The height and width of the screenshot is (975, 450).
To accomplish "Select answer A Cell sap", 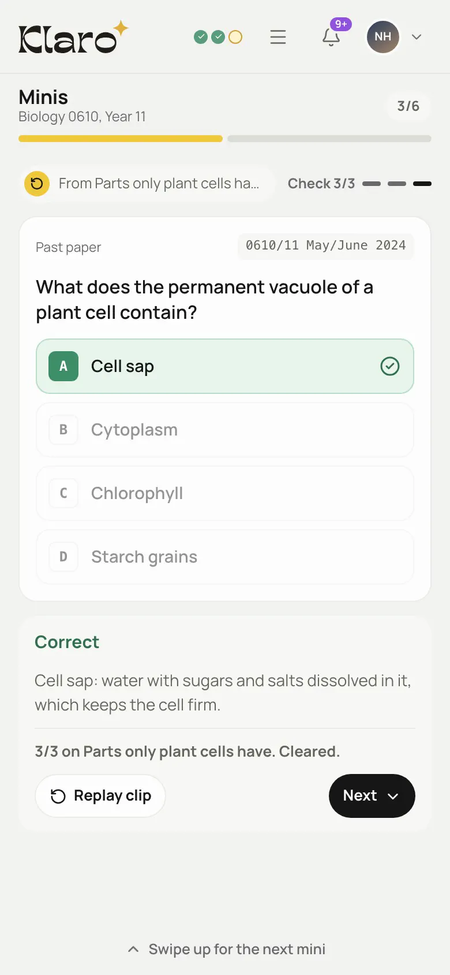I will pyautogui.click(x=225, y=366).
